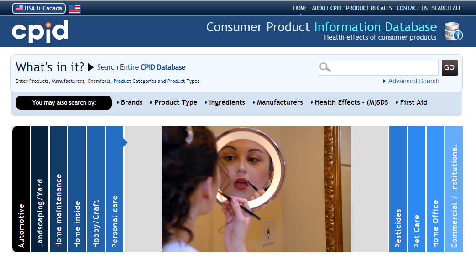Open the Contact Us page
Viewport: 476px width, 257px height.
(x=412, y=8)
